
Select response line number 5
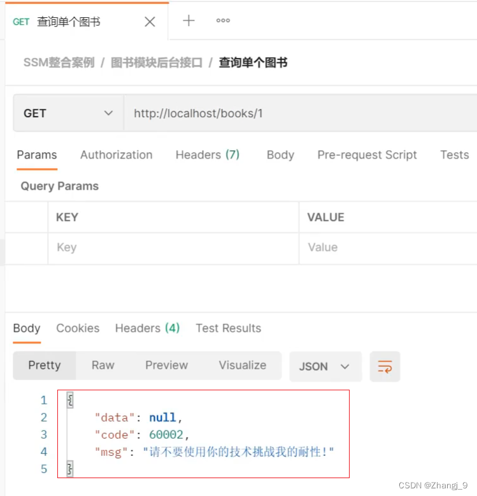(44, 469)
